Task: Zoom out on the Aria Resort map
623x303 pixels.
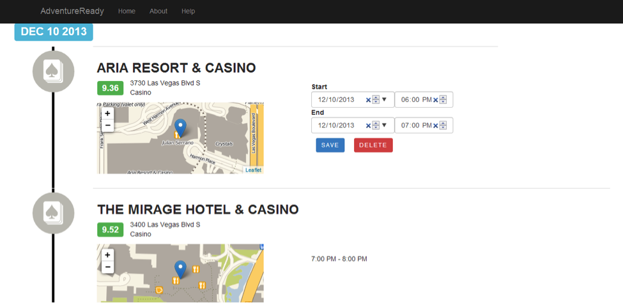Action: (108, 125)
